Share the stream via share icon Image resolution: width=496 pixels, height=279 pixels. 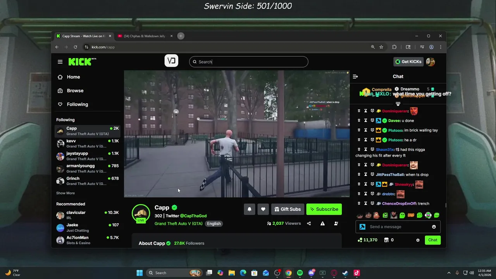pos(309,224)
